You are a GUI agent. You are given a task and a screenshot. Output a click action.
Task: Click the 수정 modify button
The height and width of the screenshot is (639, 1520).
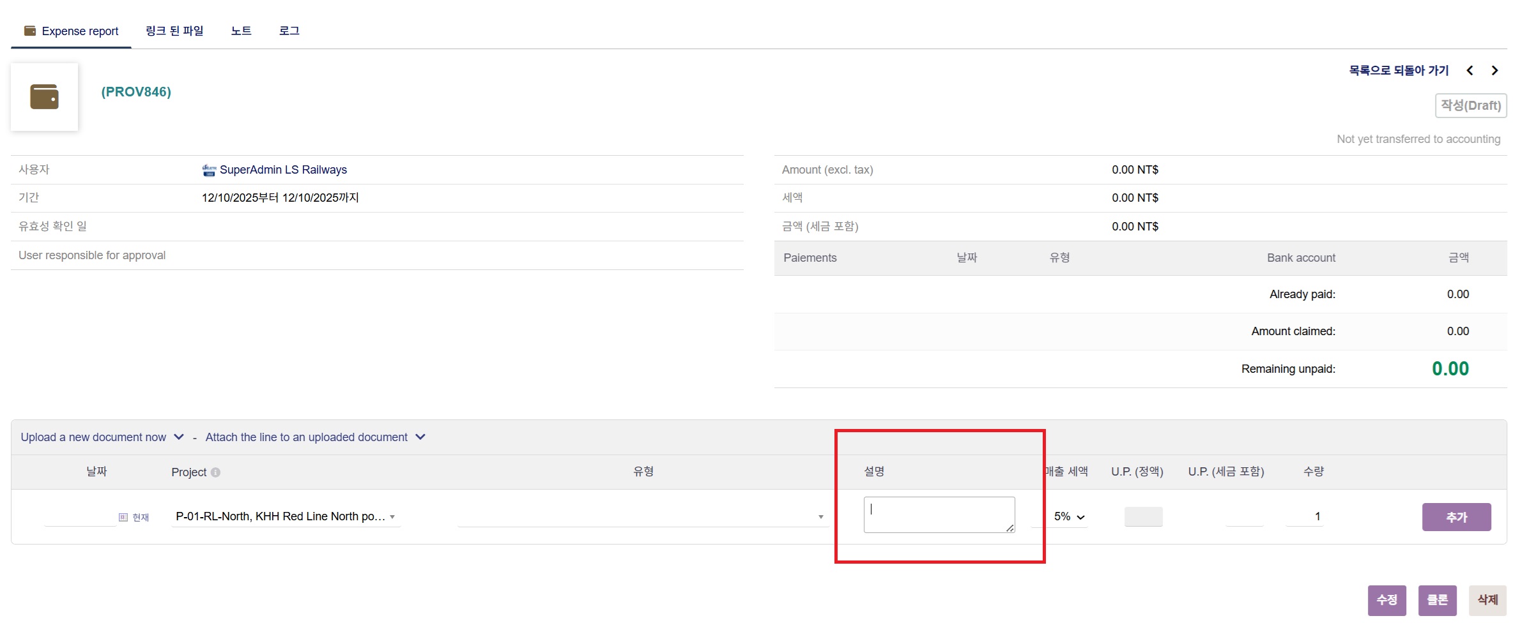[1386, 600]
